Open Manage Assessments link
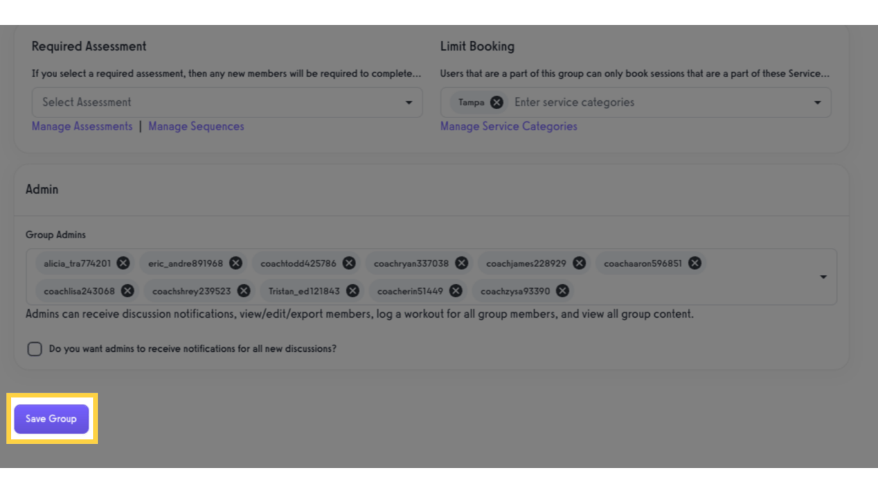The image size is (878, 493). [82, 126]
